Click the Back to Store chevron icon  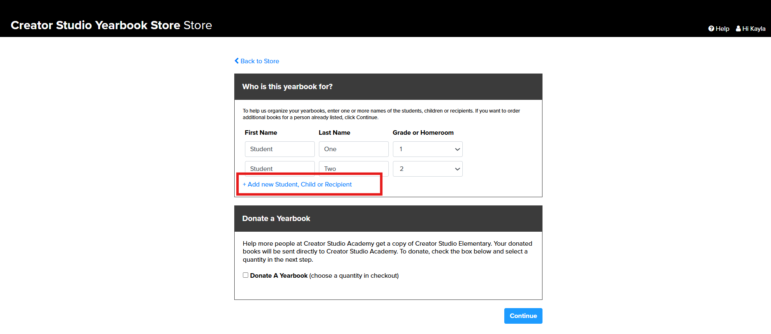click(236, 61)
